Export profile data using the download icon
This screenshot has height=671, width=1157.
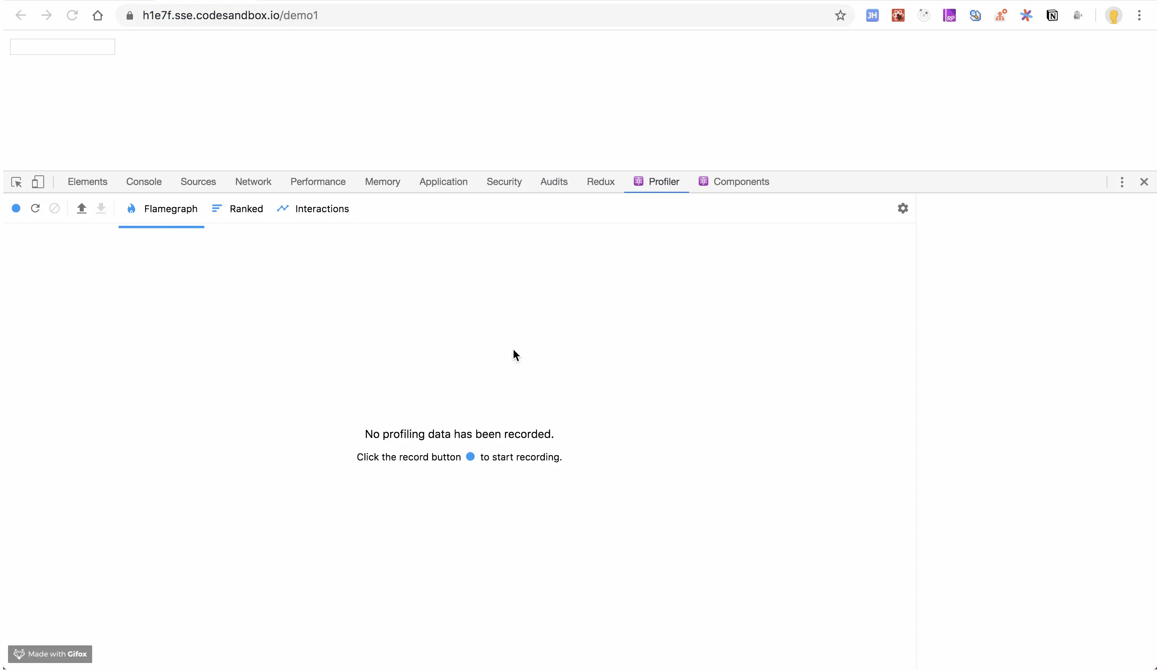[x=101, y=208]
